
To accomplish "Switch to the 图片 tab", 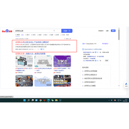I will pyautogui.click(x=27, y=35).
